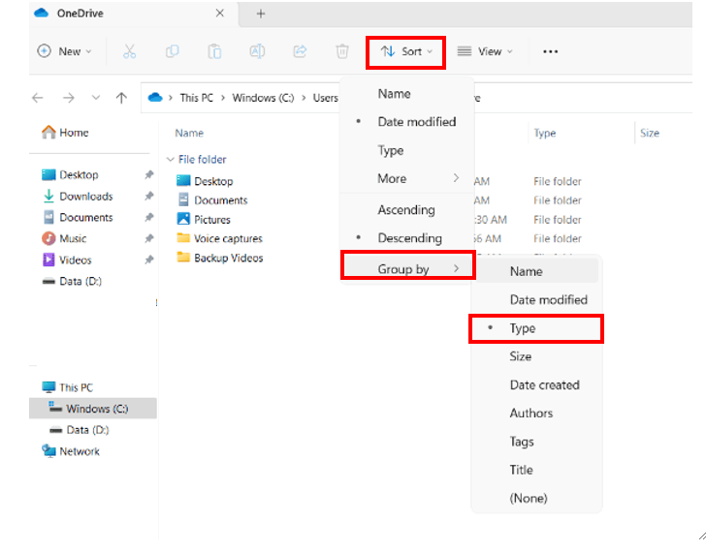Click chevron after Windows (C:) in address bar
The width and height of the screenshot is (706, 551).
pos(304,98)
